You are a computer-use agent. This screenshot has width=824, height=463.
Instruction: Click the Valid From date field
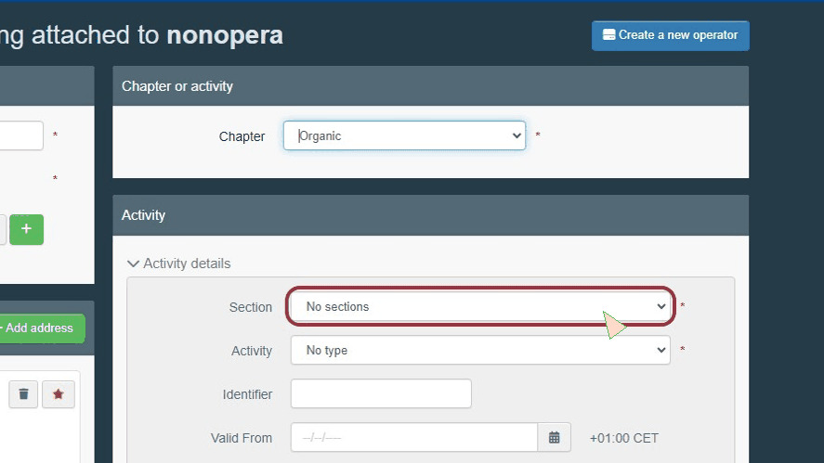coord(414,437)
